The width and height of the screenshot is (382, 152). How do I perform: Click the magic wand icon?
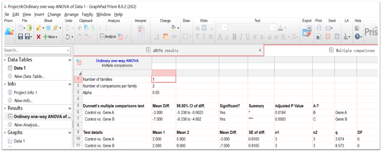pos(127,37)
